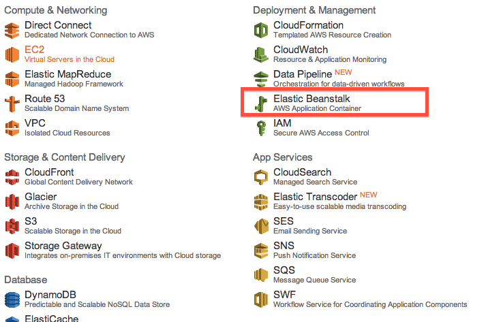Open the SWF workflow service link

285,295
